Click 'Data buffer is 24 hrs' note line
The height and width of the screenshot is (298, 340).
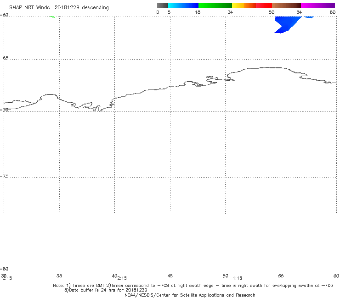(x=106, y=290)
